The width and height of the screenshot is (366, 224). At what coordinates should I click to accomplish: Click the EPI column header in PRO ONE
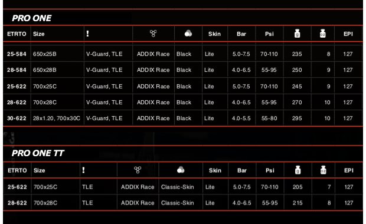click(348, 34)
